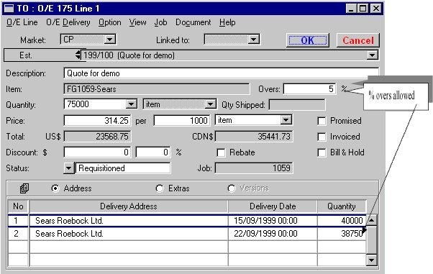433x274 pixels.
Task: Click the red Cancel button
Action: click(x=358, y=40)
